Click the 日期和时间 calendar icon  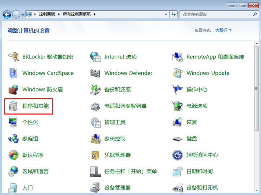click(177, 172)
